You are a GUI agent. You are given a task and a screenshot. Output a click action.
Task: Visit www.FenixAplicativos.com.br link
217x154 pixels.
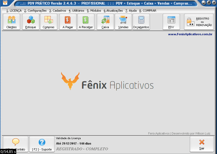pyautogui.click(x=190, y=34)
